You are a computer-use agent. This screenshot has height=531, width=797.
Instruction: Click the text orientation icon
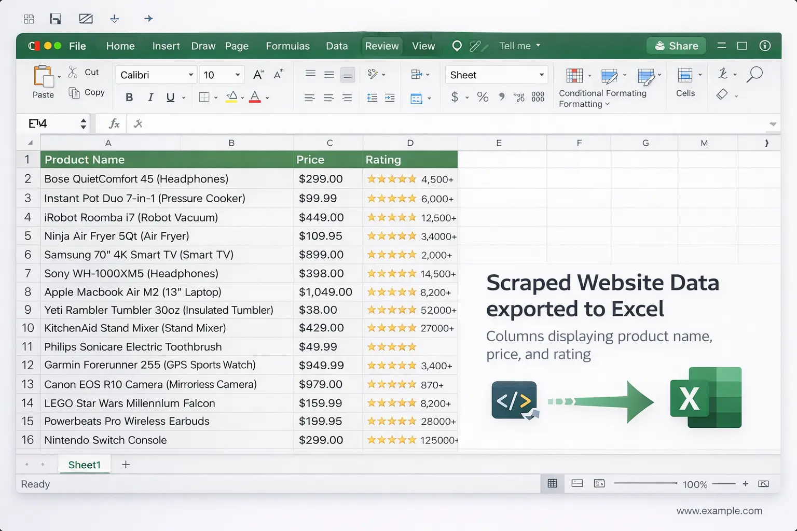click(x=373, y=74)
